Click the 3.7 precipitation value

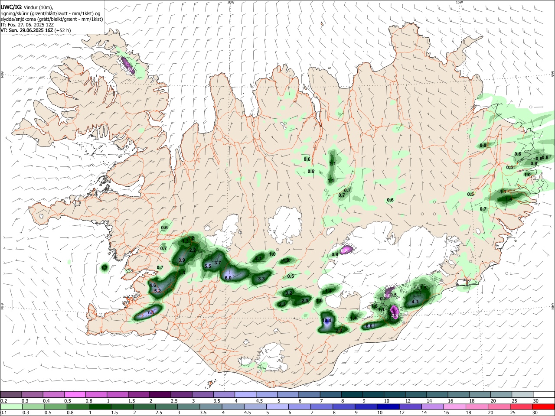pos(218,263)
